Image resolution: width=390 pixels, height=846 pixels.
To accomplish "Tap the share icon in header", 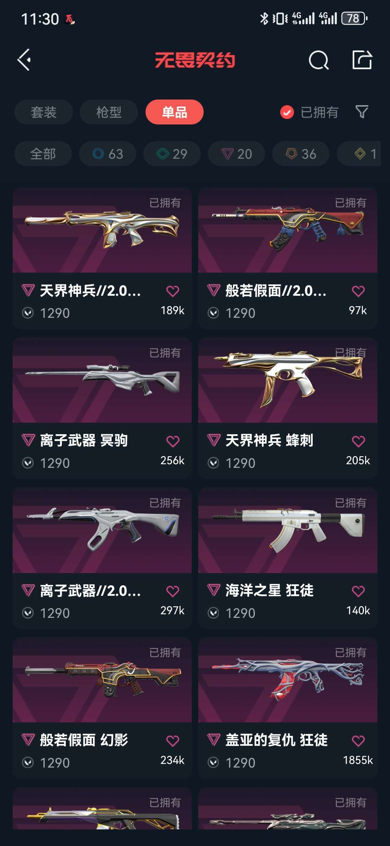I will [362, 60].
